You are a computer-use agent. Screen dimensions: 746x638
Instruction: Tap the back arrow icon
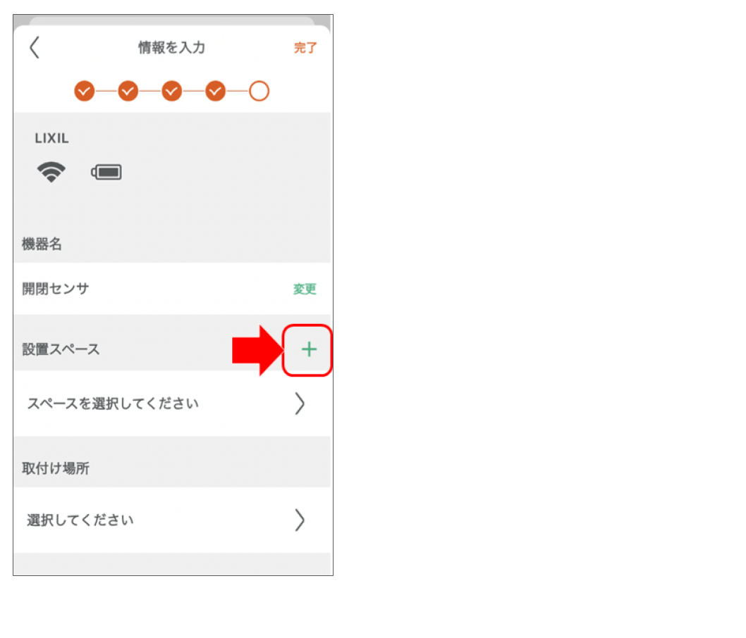tap(35, 47)
